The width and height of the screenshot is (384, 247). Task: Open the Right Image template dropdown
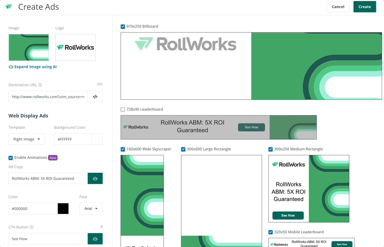[x=27, y=139]
